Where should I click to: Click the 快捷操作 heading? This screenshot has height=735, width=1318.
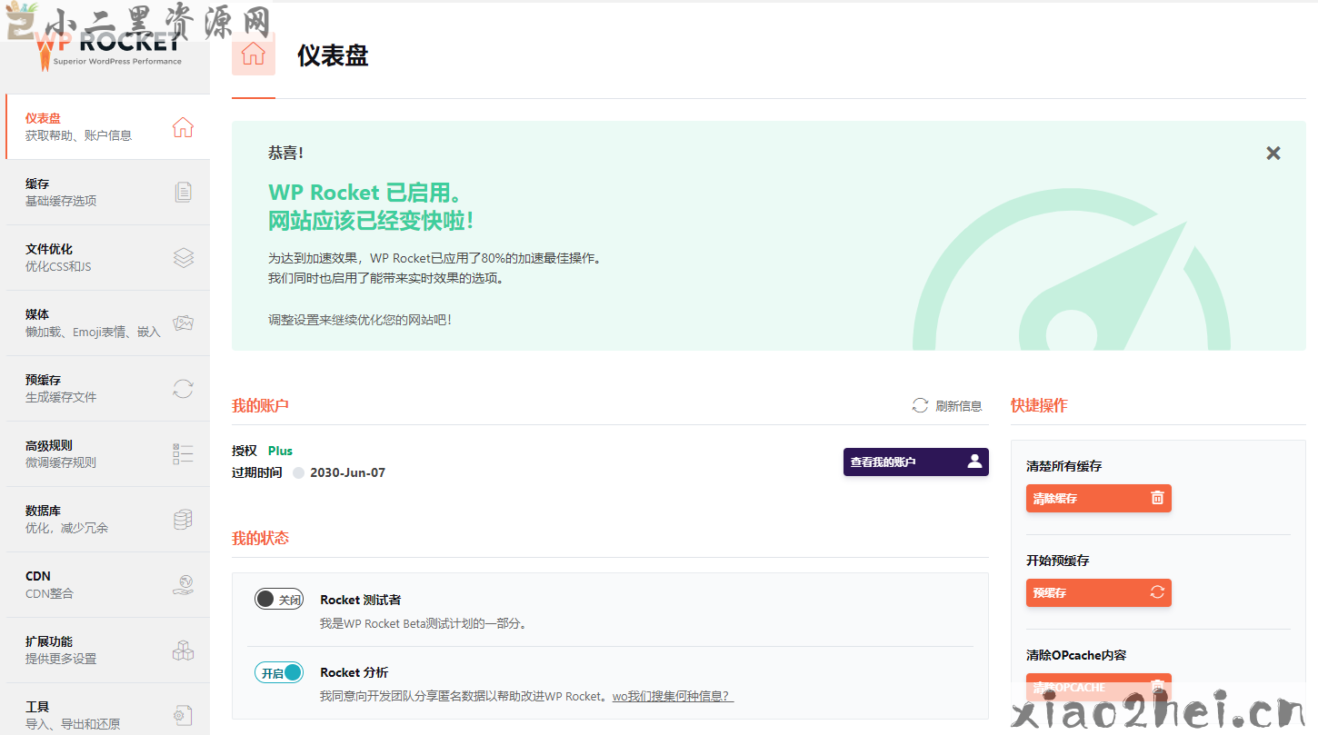pos(1039,405)
